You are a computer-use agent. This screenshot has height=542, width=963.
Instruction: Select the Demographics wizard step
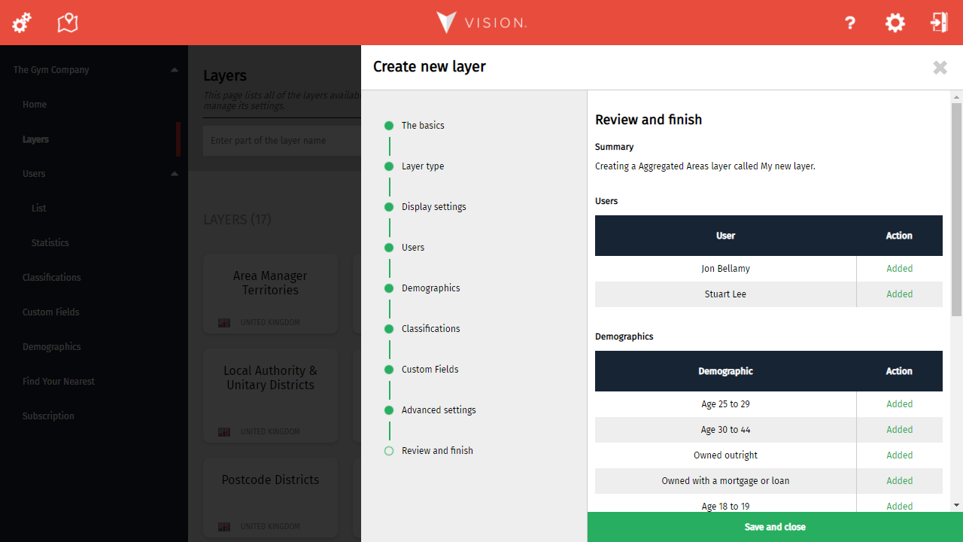pos(430,288)
